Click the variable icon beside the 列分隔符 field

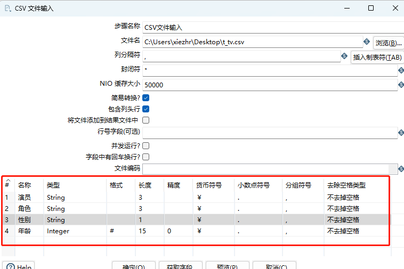pyautogui.click(x=344, y=56)
